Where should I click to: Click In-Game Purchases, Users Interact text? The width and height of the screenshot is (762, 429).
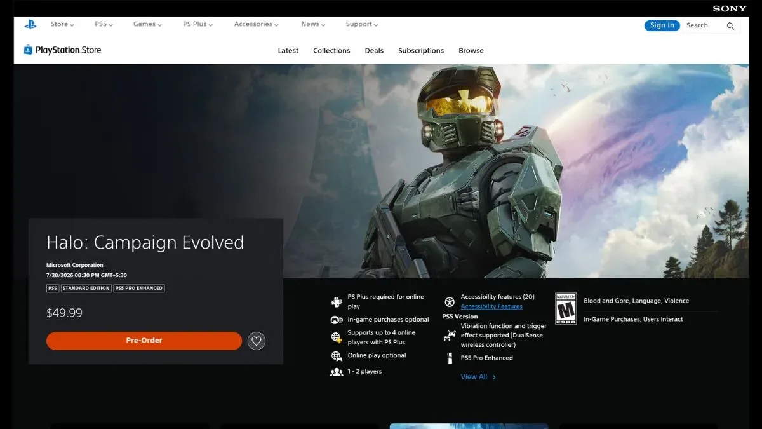pyautogui.click(x=633, y=319)
